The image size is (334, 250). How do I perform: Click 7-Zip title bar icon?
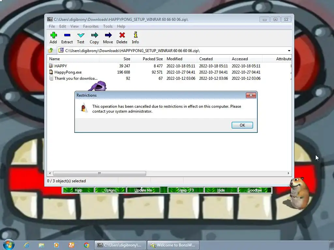(x=50, y=19)
